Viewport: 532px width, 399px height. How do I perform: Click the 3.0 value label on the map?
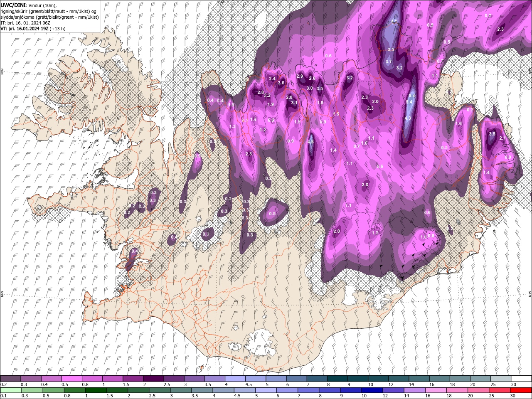[x=310, y=88]
